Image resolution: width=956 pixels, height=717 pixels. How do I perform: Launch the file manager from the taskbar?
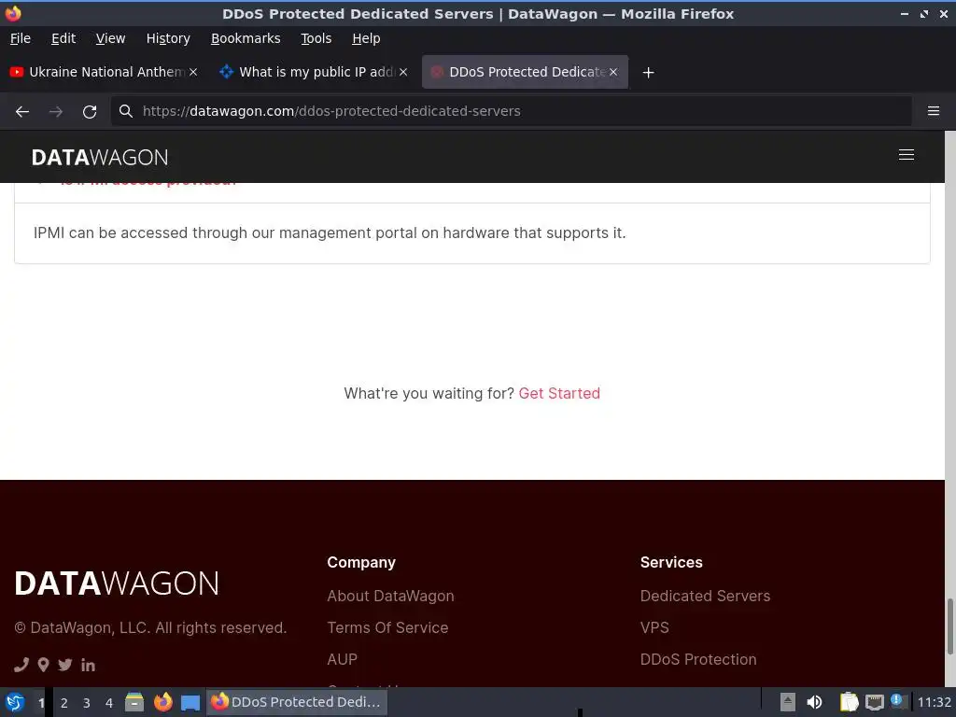coord(134,702)
